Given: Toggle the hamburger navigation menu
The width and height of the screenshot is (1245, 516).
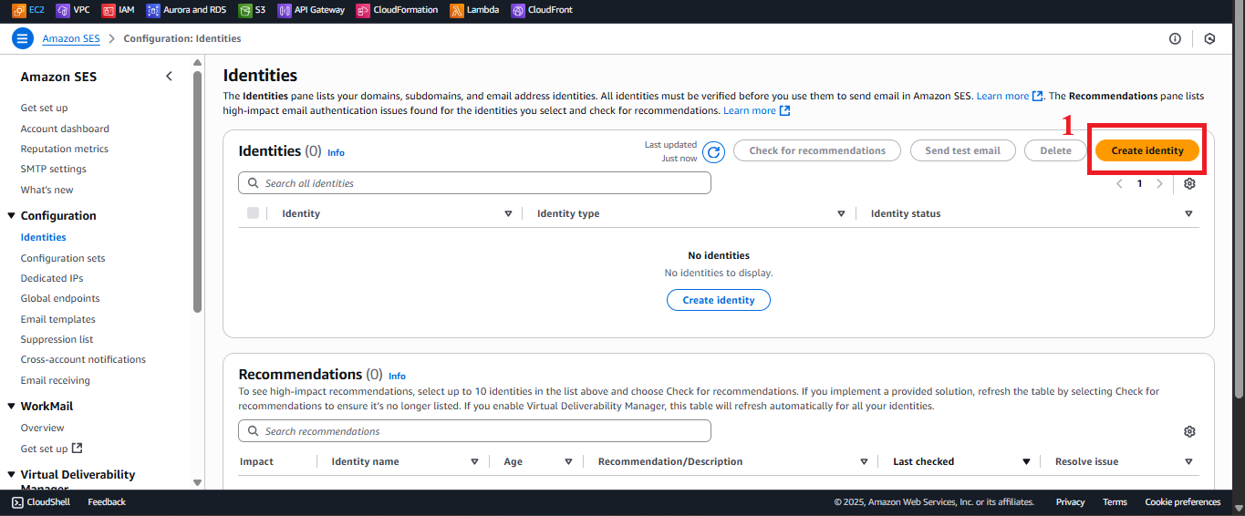Looking at the screenshot, I should pos(22,39).
